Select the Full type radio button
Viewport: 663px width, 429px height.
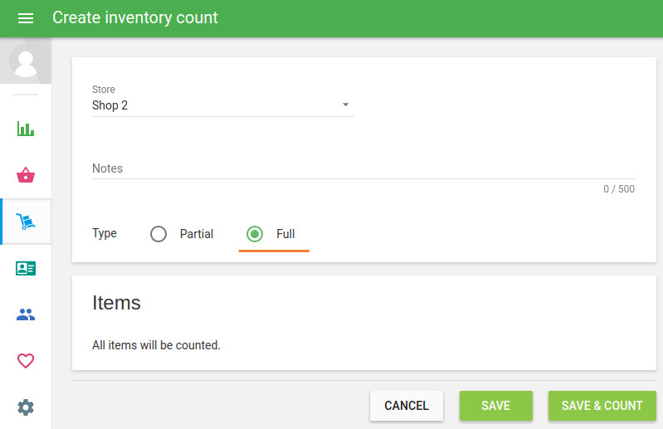[255, 234]
